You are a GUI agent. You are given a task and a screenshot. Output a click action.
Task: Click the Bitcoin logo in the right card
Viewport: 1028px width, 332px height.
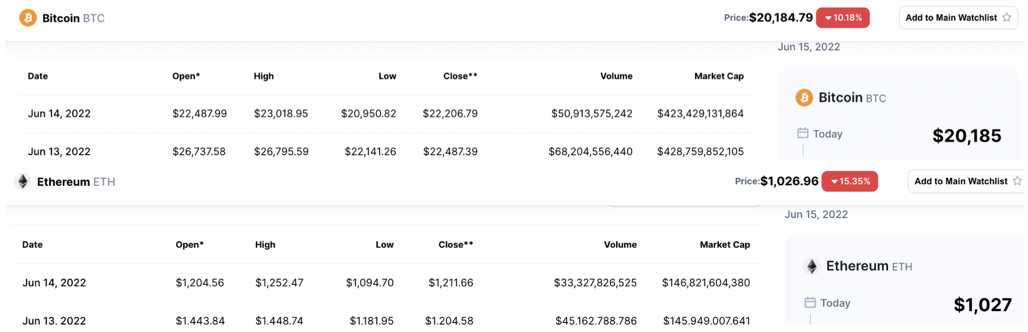[804, 98]
